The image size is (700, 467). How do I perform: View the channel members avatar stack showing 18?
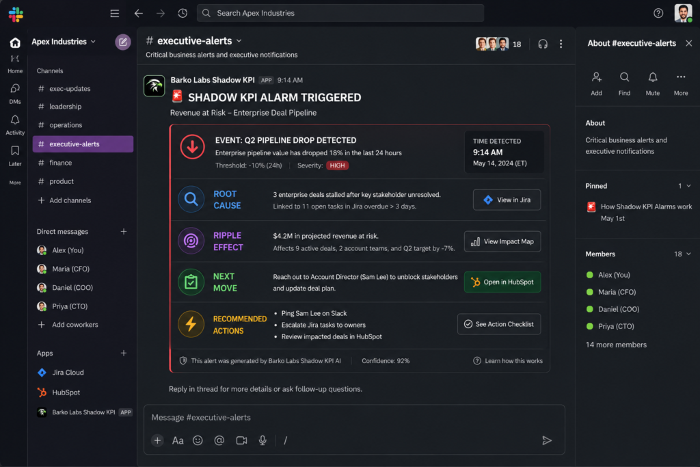[498, 44]
